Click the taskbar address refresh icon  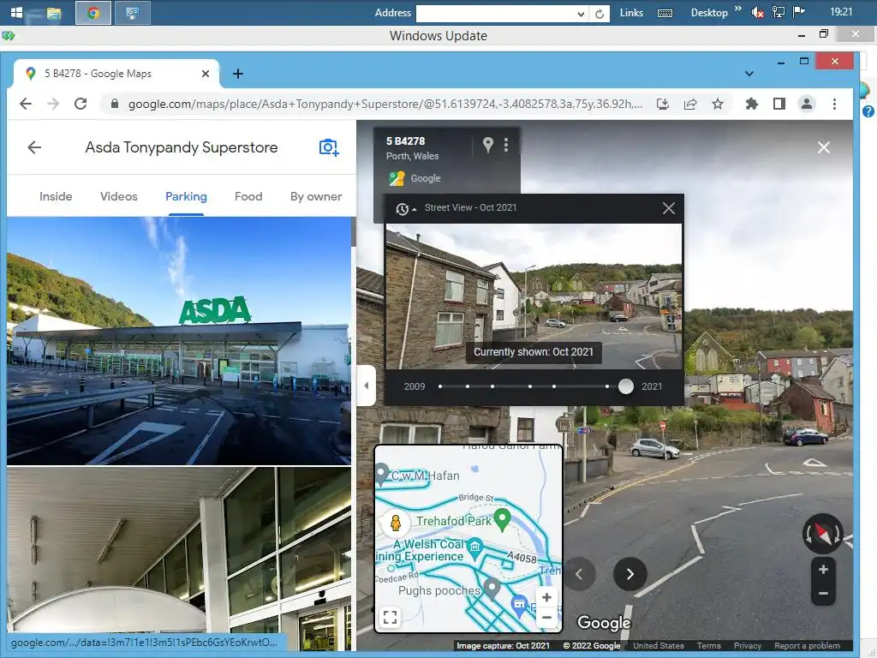coord(600,14)
